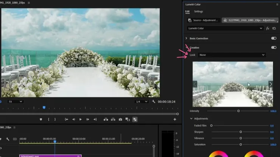Expand the Basic Correction section
This screenshot has height=157, width=280.
(x=186, y=38)
